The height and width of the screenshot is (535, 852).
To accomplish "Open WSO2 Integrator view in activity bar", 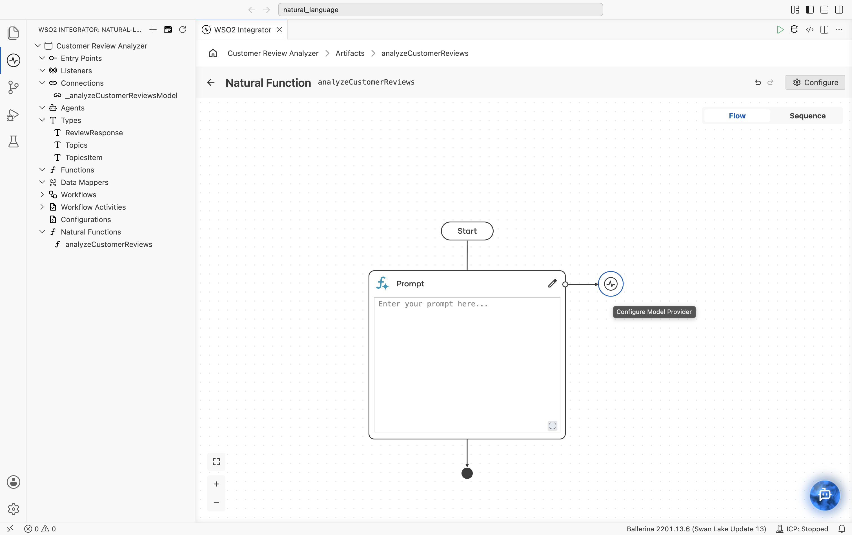I will coord(14,60).
